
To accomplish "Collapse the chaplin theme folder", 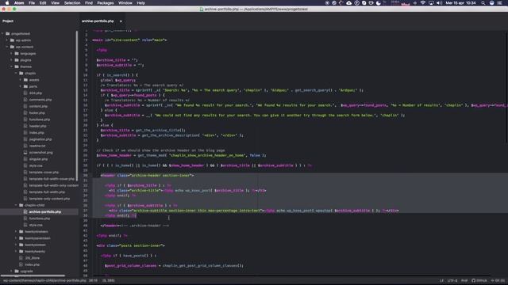I will (x=16, y=74).
